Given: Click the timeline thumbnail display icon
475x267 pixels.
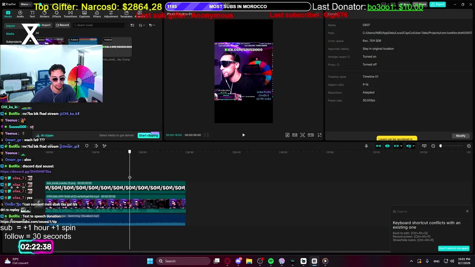Looking at the screenshot, I should 424,146.
